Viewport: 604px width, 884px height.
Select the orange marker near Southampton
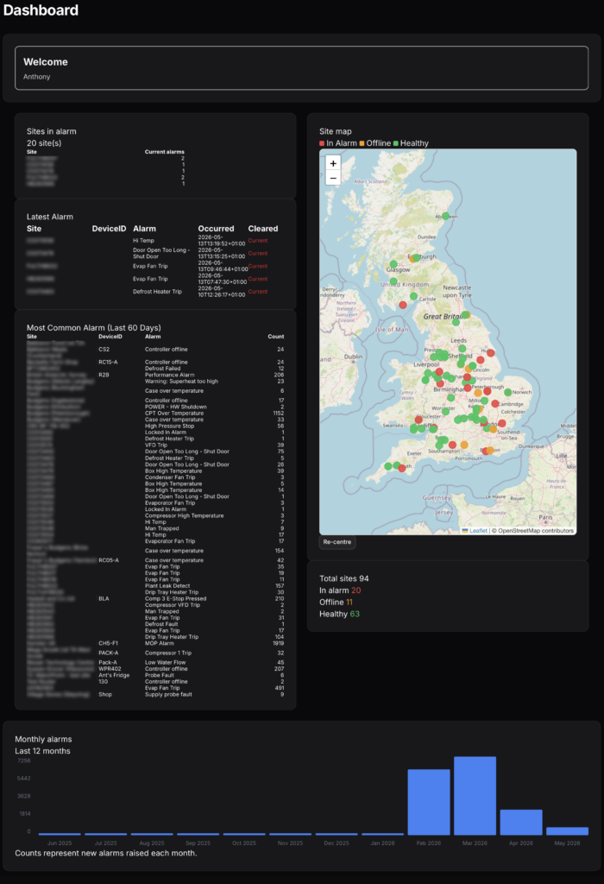[464, 445]
